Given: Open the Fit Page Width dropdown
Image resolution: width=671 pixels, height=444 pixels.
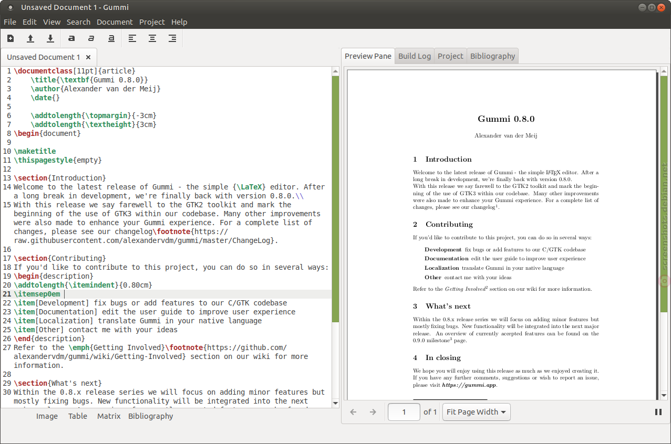Looking at the screenshot, I should point(477,412).
